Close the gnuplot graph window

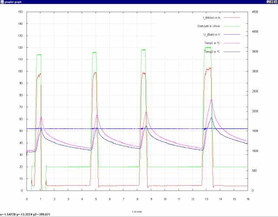[x=276, y=2]
